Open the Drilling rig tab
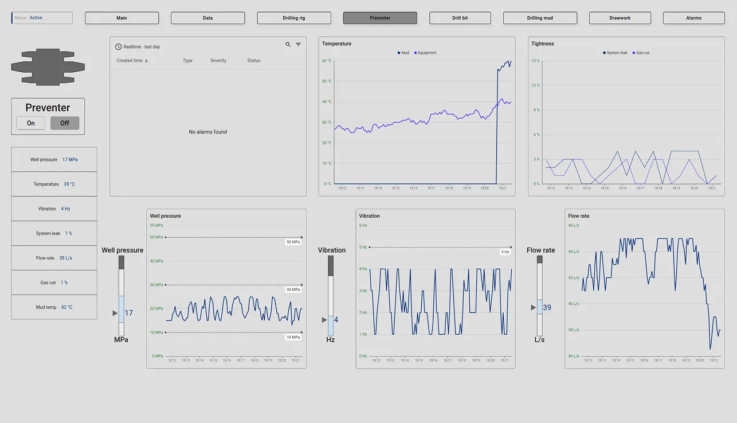 294,18
